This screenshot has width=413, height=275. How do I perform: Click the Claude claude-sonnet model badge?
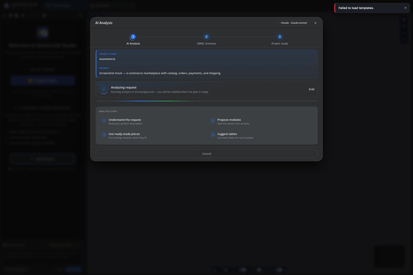[294, 23]
